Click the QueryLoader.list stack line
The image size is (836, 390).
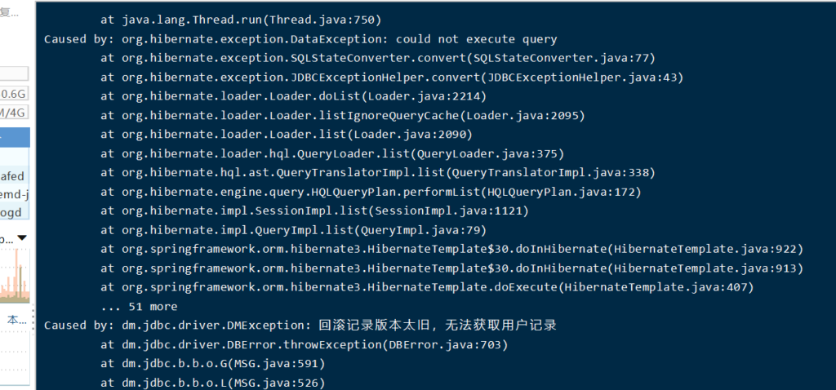(x=332, y=153)
